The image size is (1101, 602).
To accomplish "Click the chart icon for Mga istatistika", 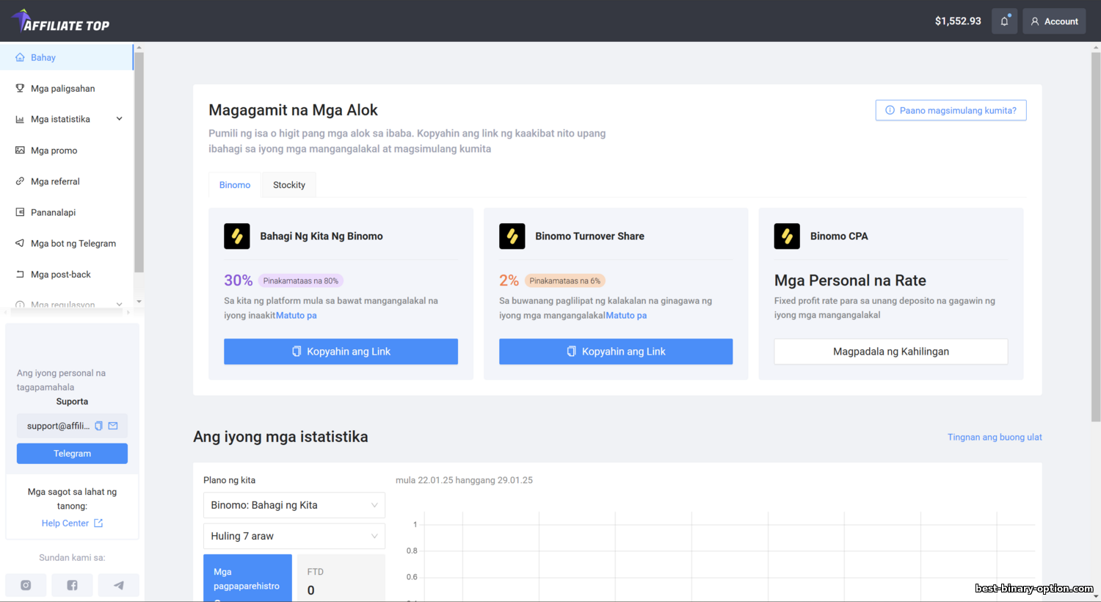I will [x=20, y=119].
